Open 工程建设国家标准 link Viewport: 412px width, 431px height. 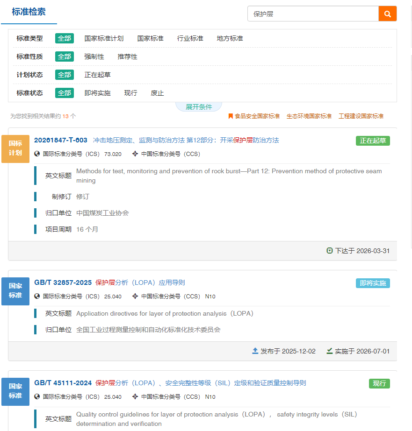point(361,116)
